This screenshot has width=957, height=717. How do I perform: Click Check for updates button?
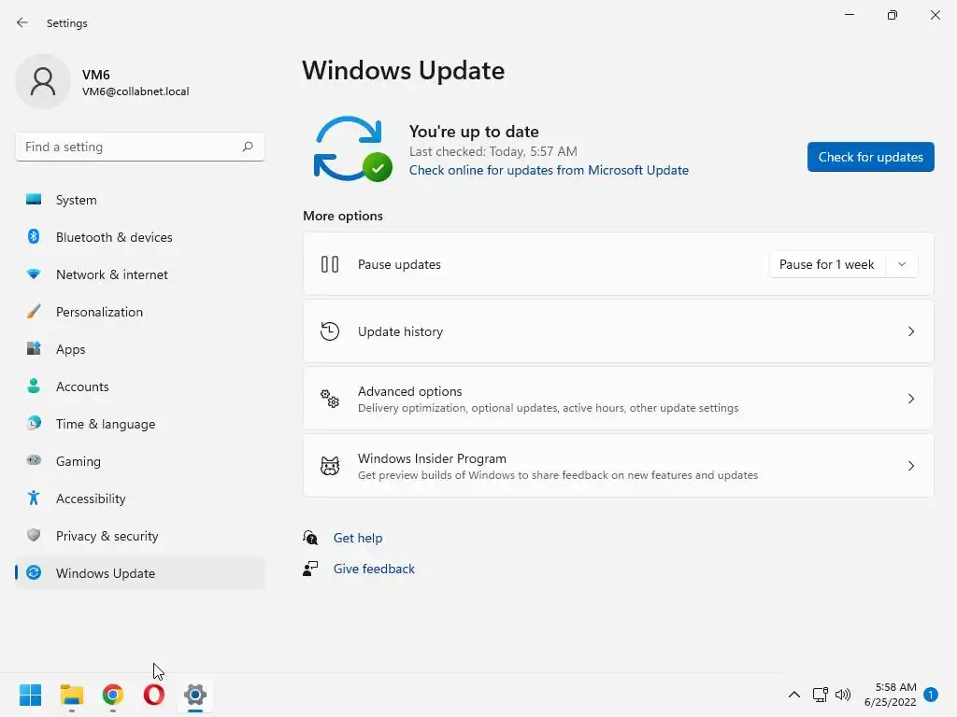870,157
